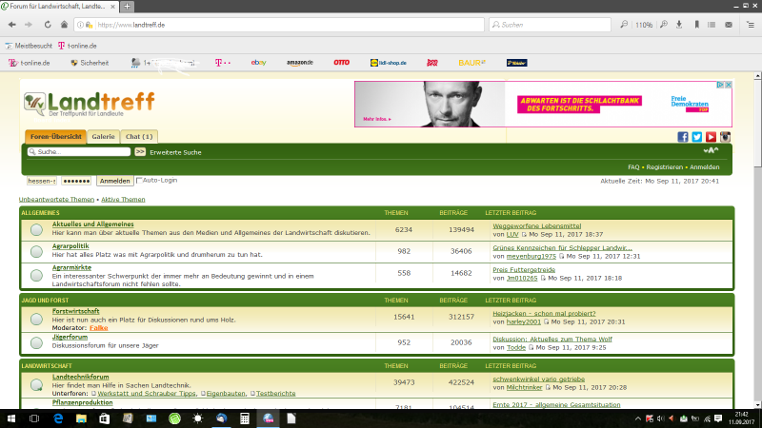Image resolution: width=762 pixels, height=428 pixels.
Task: Open File Explorer from taskbar
Action: tap(81, 418)
